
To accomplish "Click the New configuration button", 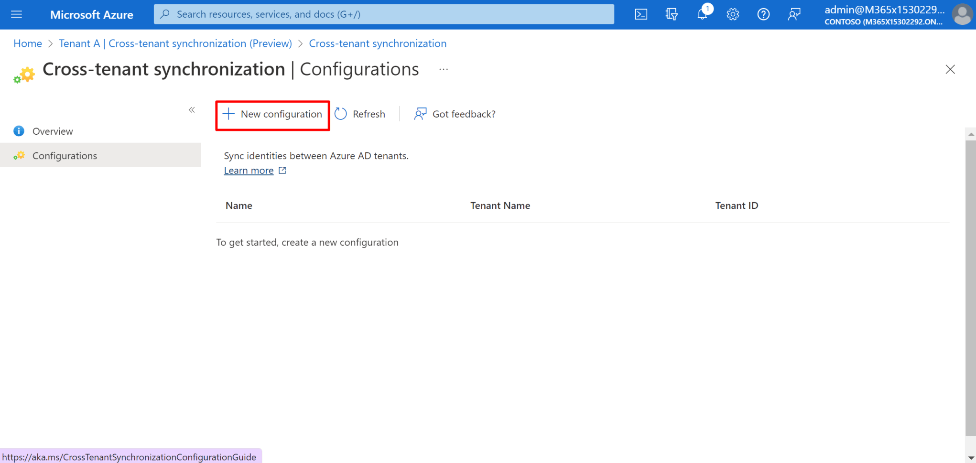I will [x=272, y=114].
